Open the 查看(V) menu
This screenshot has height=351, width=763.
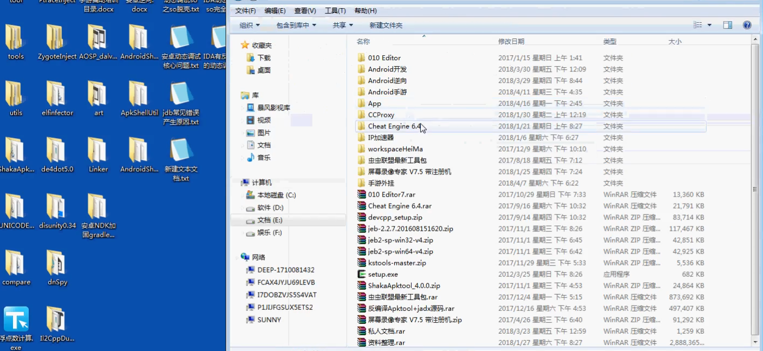305,11
